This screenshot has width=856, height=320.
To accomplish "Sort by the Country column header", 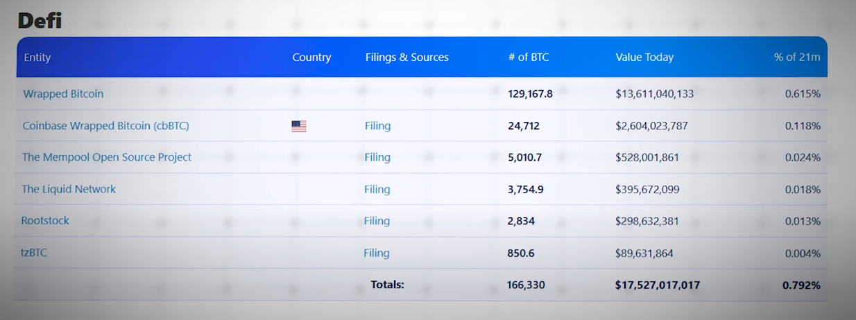I will pyautogui.click(x=311, y=57).
